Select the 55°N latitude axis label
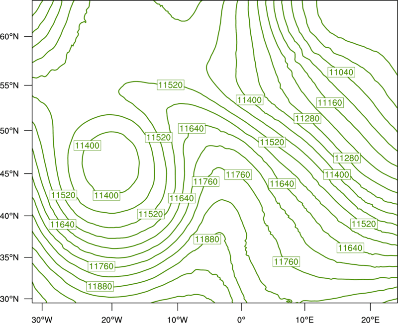 pos(9,85)
